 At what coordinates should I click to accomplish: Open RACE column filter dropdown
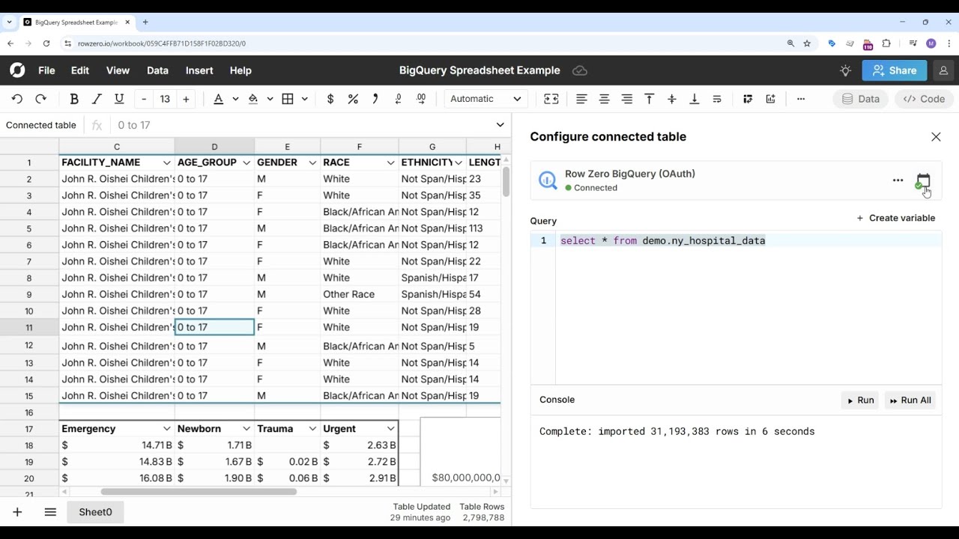click(x=390, y=162)
